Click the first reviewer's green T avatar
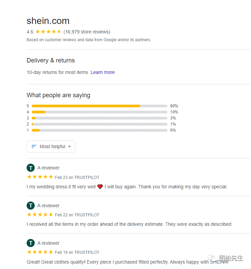 [x=31, y=168]
